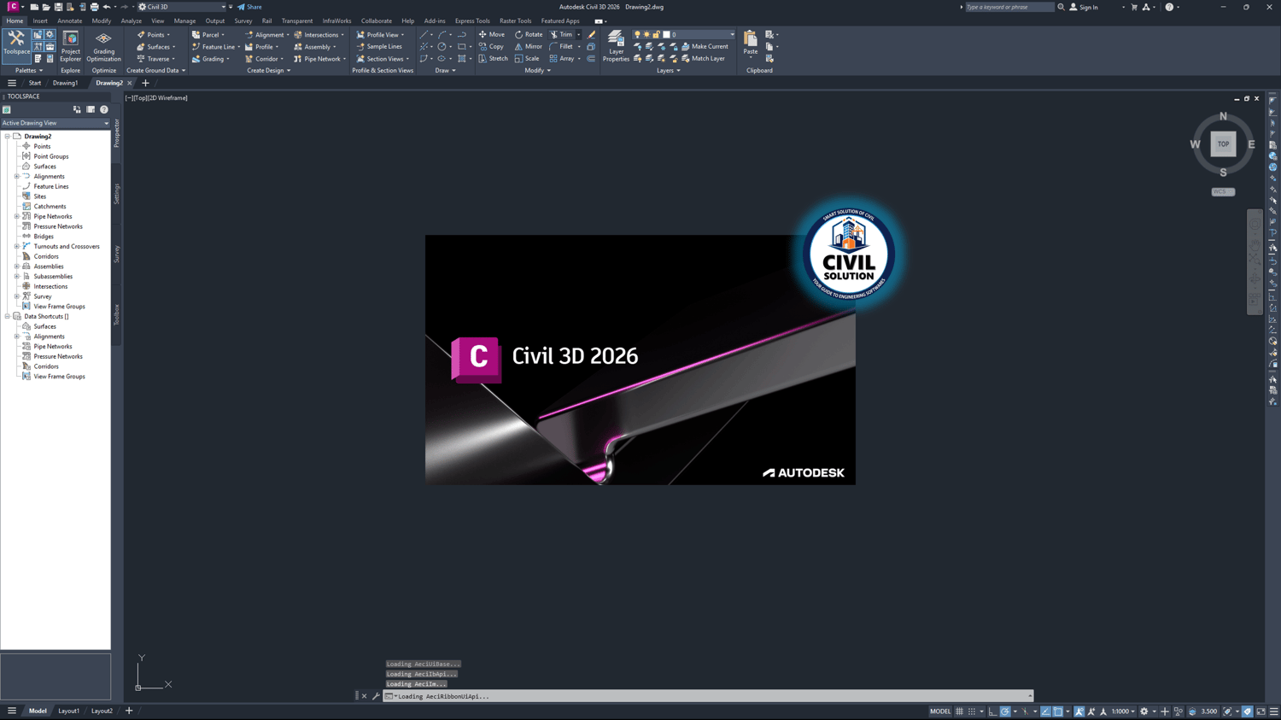Open the Customization menu in status bar
Image resolution: width=1281 pixels, height=720 pixels.
(x=1274, y=711)
